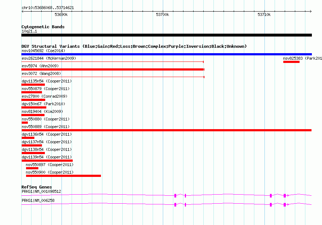Click the 53690k ruler label

click(61, 14)
